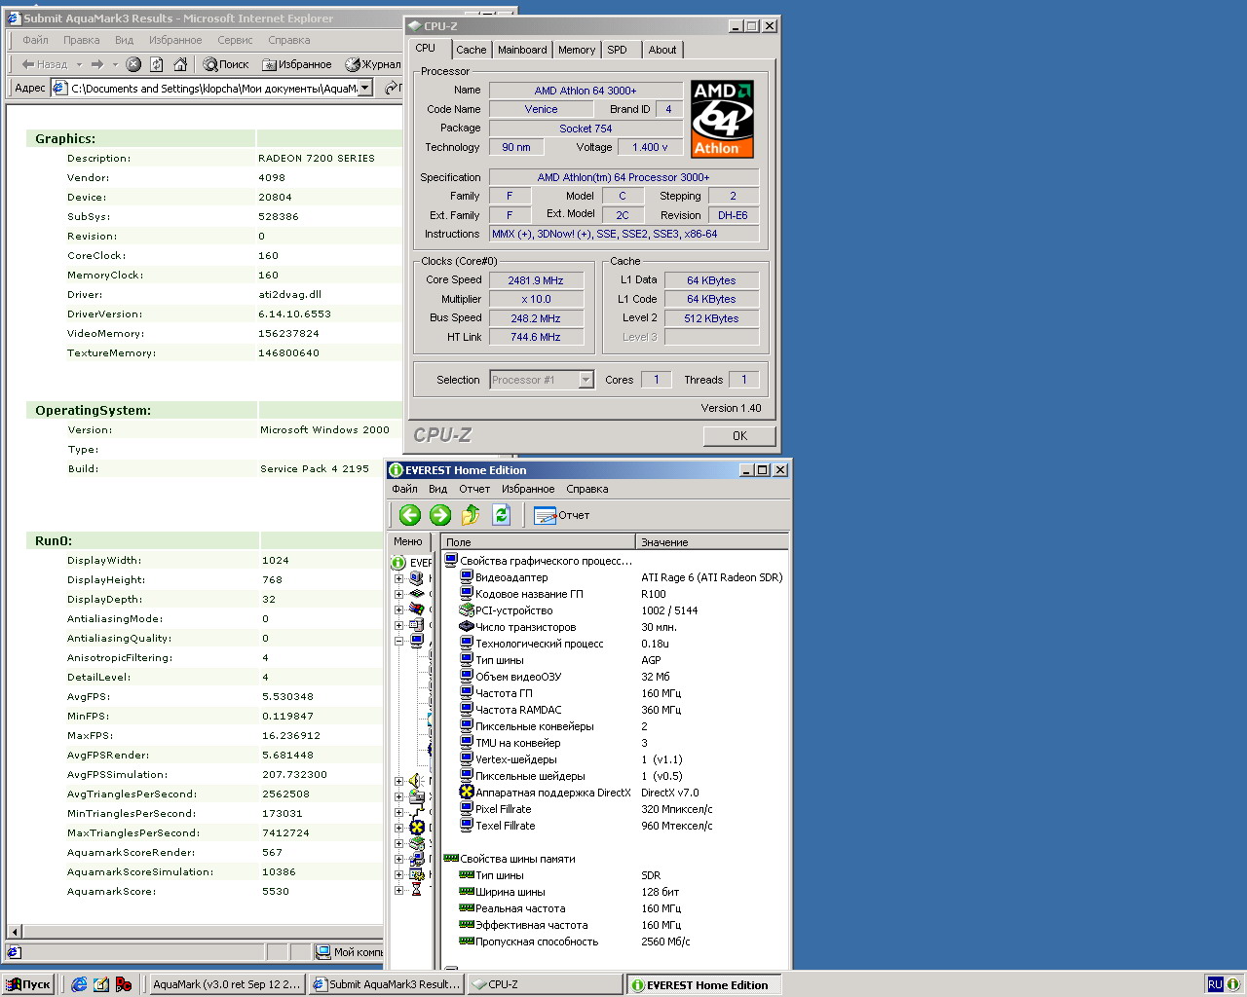Open the Вид menu in EVEREST
This screenshot has height=997, width=1247.
(x=438, y=489)
